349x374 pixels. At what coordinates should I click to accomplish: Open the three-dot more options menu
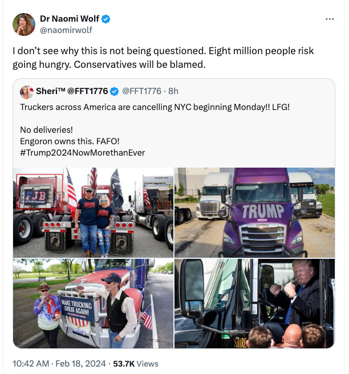tap(330, 19)
